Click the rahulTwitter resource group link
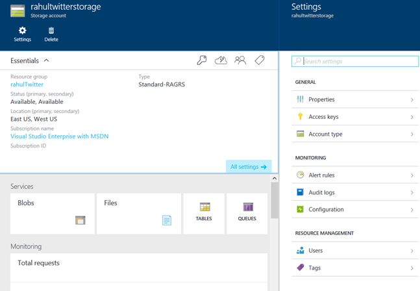This screenshot has height=291, width=420. [x=27, y=84]
